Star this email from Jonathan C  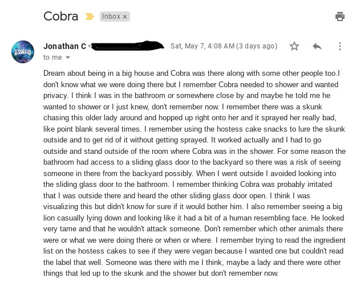click(294, 46)
